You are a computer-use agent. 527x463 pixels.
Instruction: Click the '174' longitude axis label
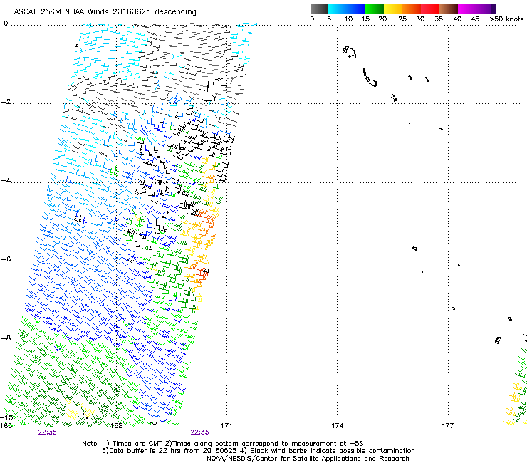(x=337, y=426)
